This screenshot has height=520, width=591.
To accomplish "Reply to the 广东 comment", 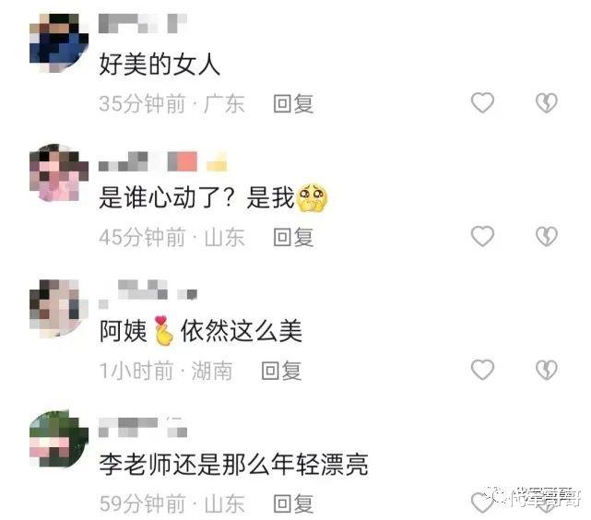I will [x=293, y=103].
